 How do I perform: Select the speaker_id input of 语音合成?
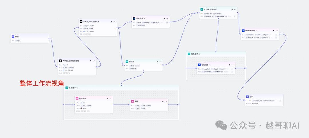(155, 23)
